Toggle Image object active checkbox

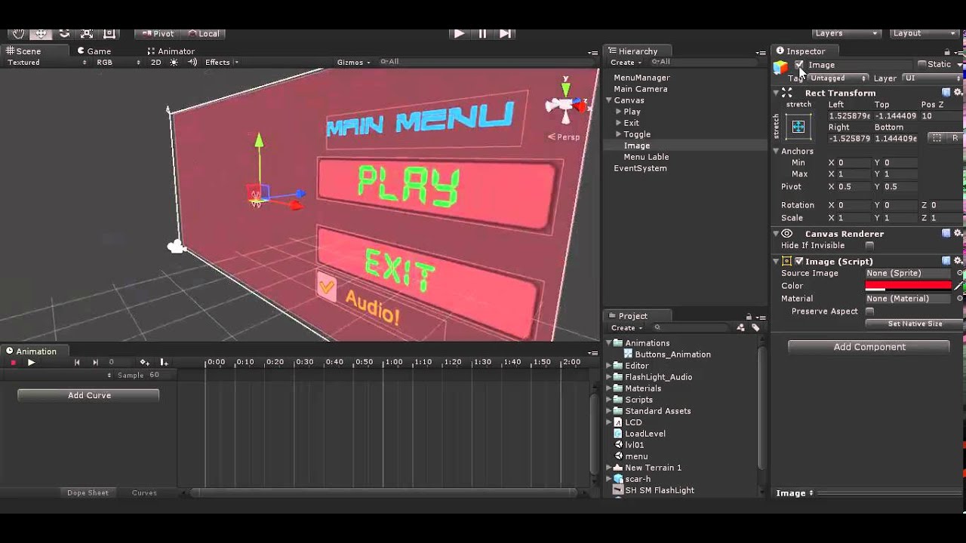tap(799, 65)
